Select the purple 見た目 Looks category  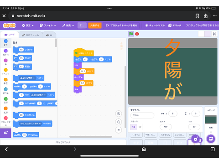(5, 52)
